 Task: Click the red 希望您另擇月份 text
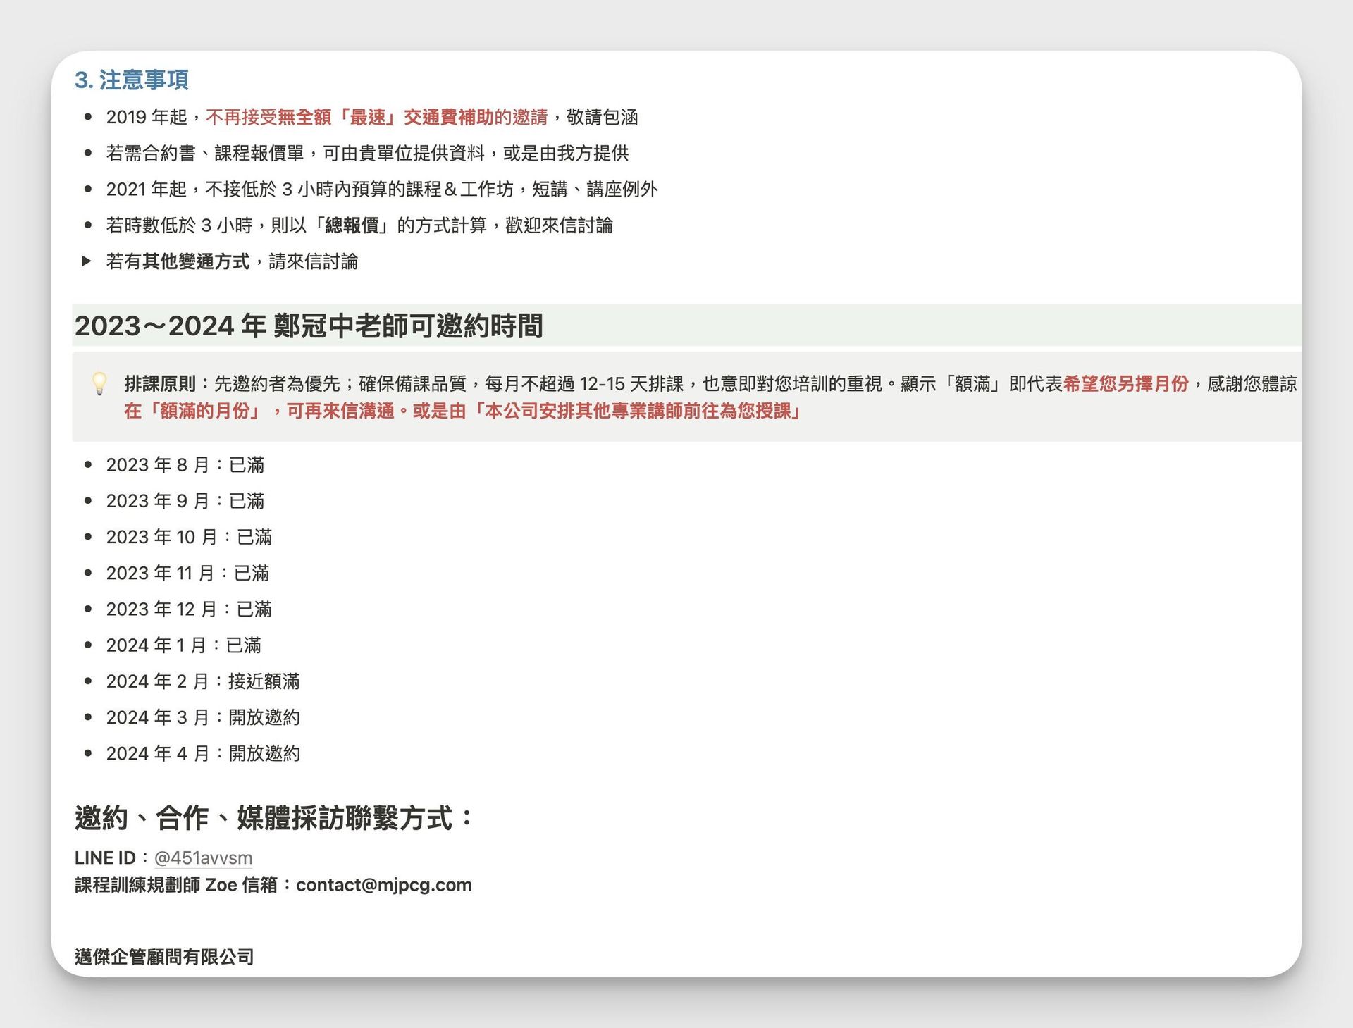click(x=1125, y=384)
